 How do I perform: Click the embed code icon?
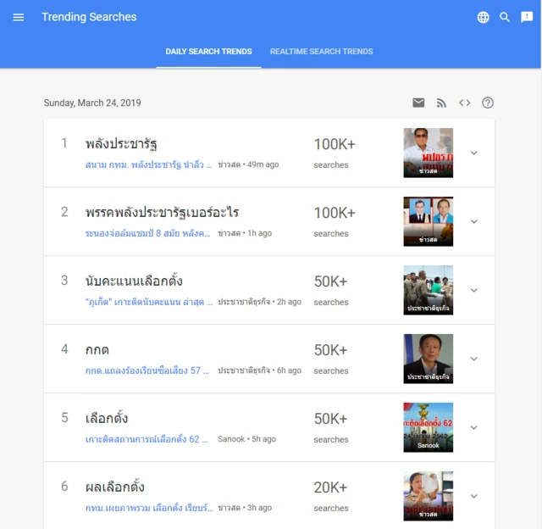pos(464,103)
